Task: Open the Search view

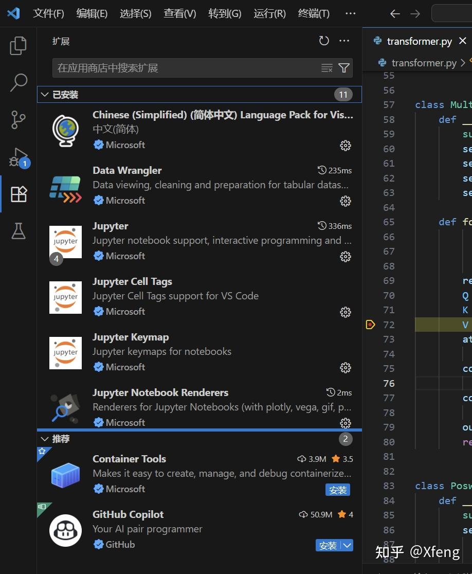Action: point(19,82)
